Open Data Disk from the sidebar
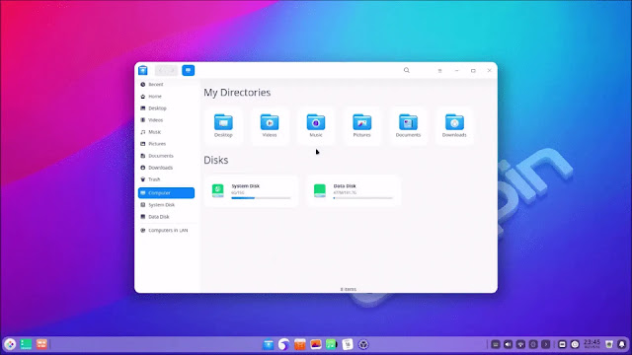 166,217
